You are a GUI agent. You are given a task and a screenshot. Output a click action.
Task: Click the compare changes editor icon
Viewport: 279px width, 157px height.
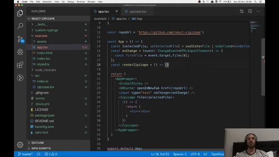[242, 11]
